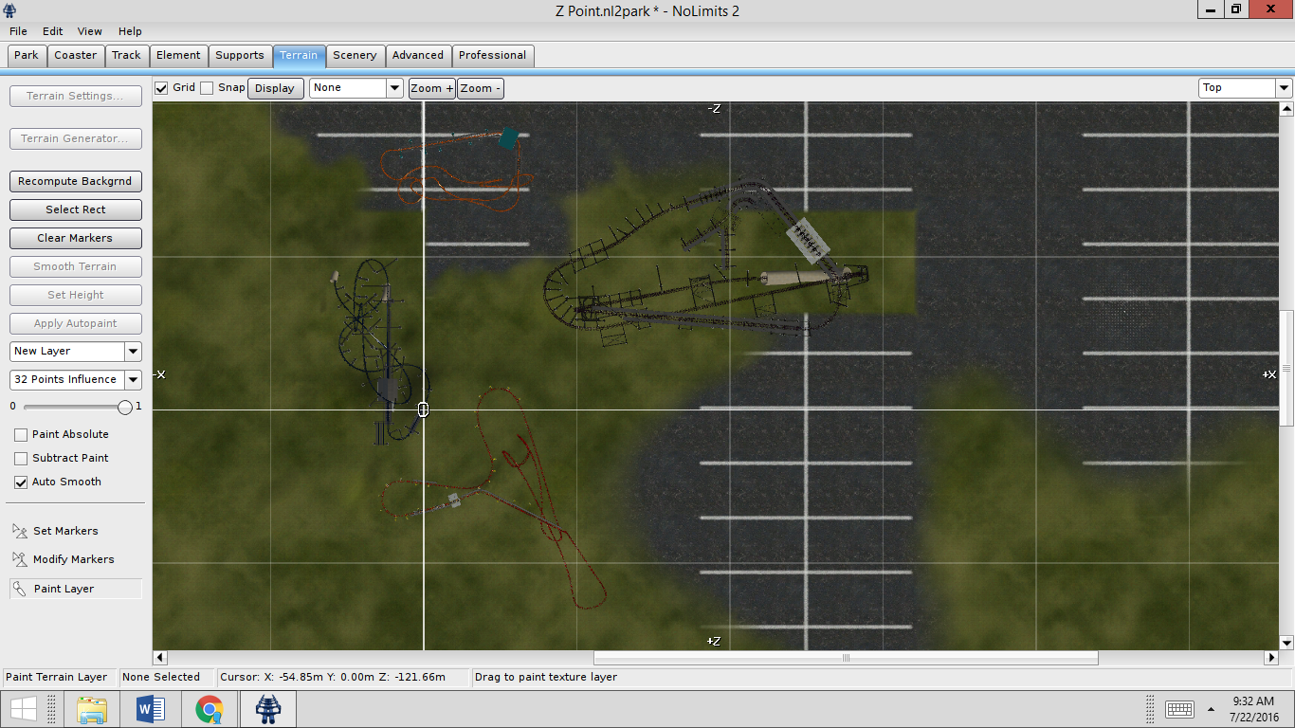The height and width of the screenshot is (728, 1295).
Task: Click the horizontal scrollbar right arrow
Action: 1271,658
